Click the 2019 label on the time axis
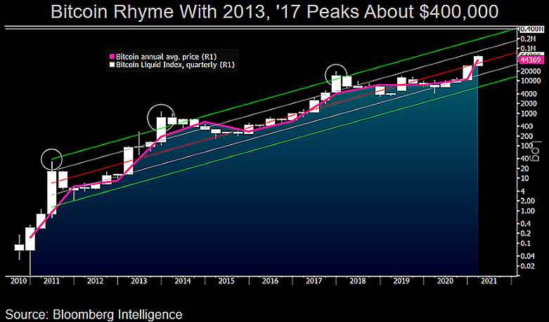 pyautogui.click(x=399, y=281)
